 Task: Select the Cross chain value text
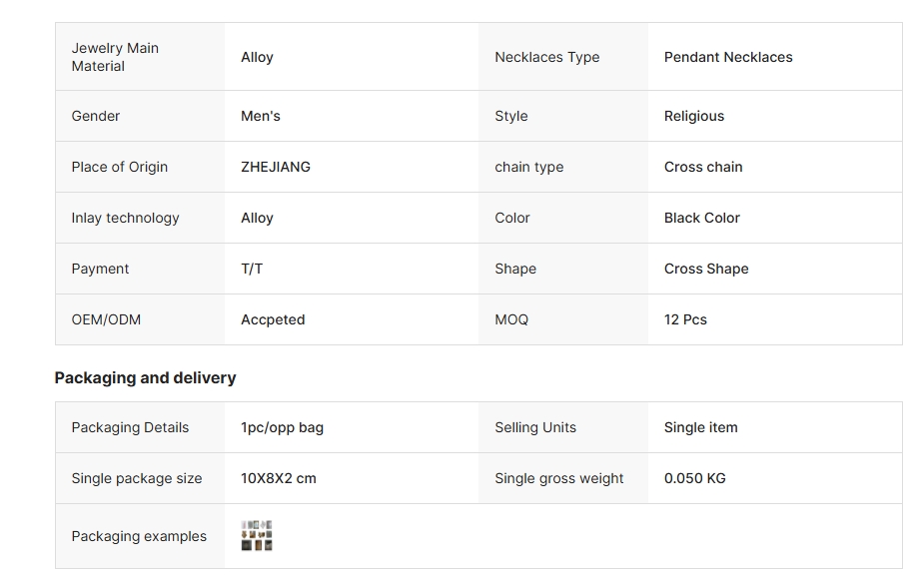(703, 167)
